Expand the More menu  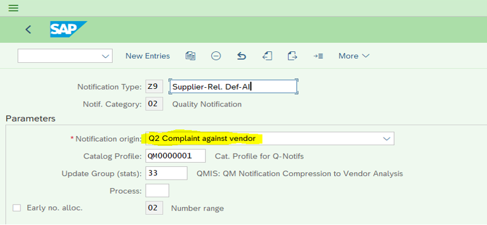pos(354,56)
